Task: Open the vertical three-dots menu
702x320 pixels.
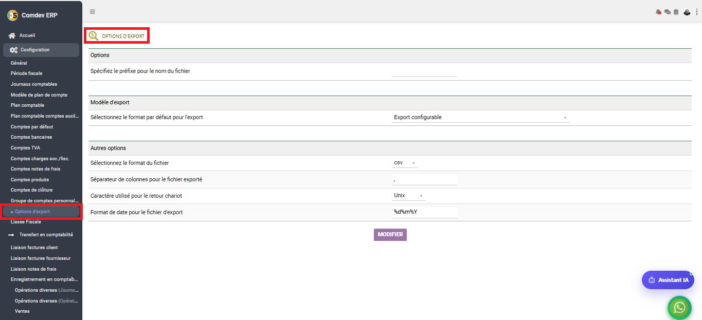Action: pyautogui.click(x=697, y=12)
